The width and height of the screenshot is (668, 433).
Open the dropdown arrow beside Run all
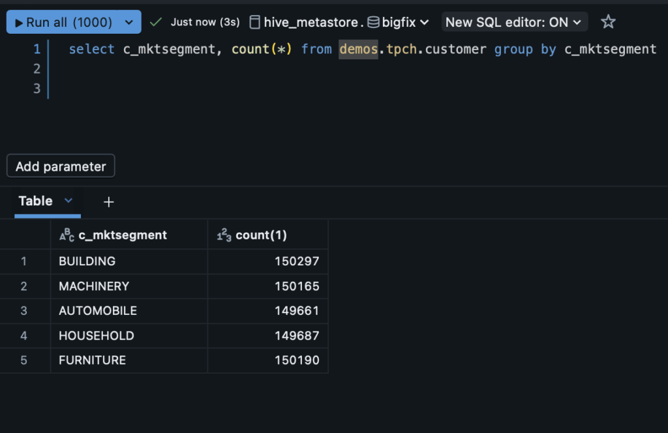pos(129,22)
